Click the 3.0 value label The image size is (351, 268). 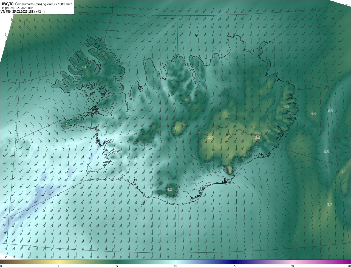pos(230,170)
